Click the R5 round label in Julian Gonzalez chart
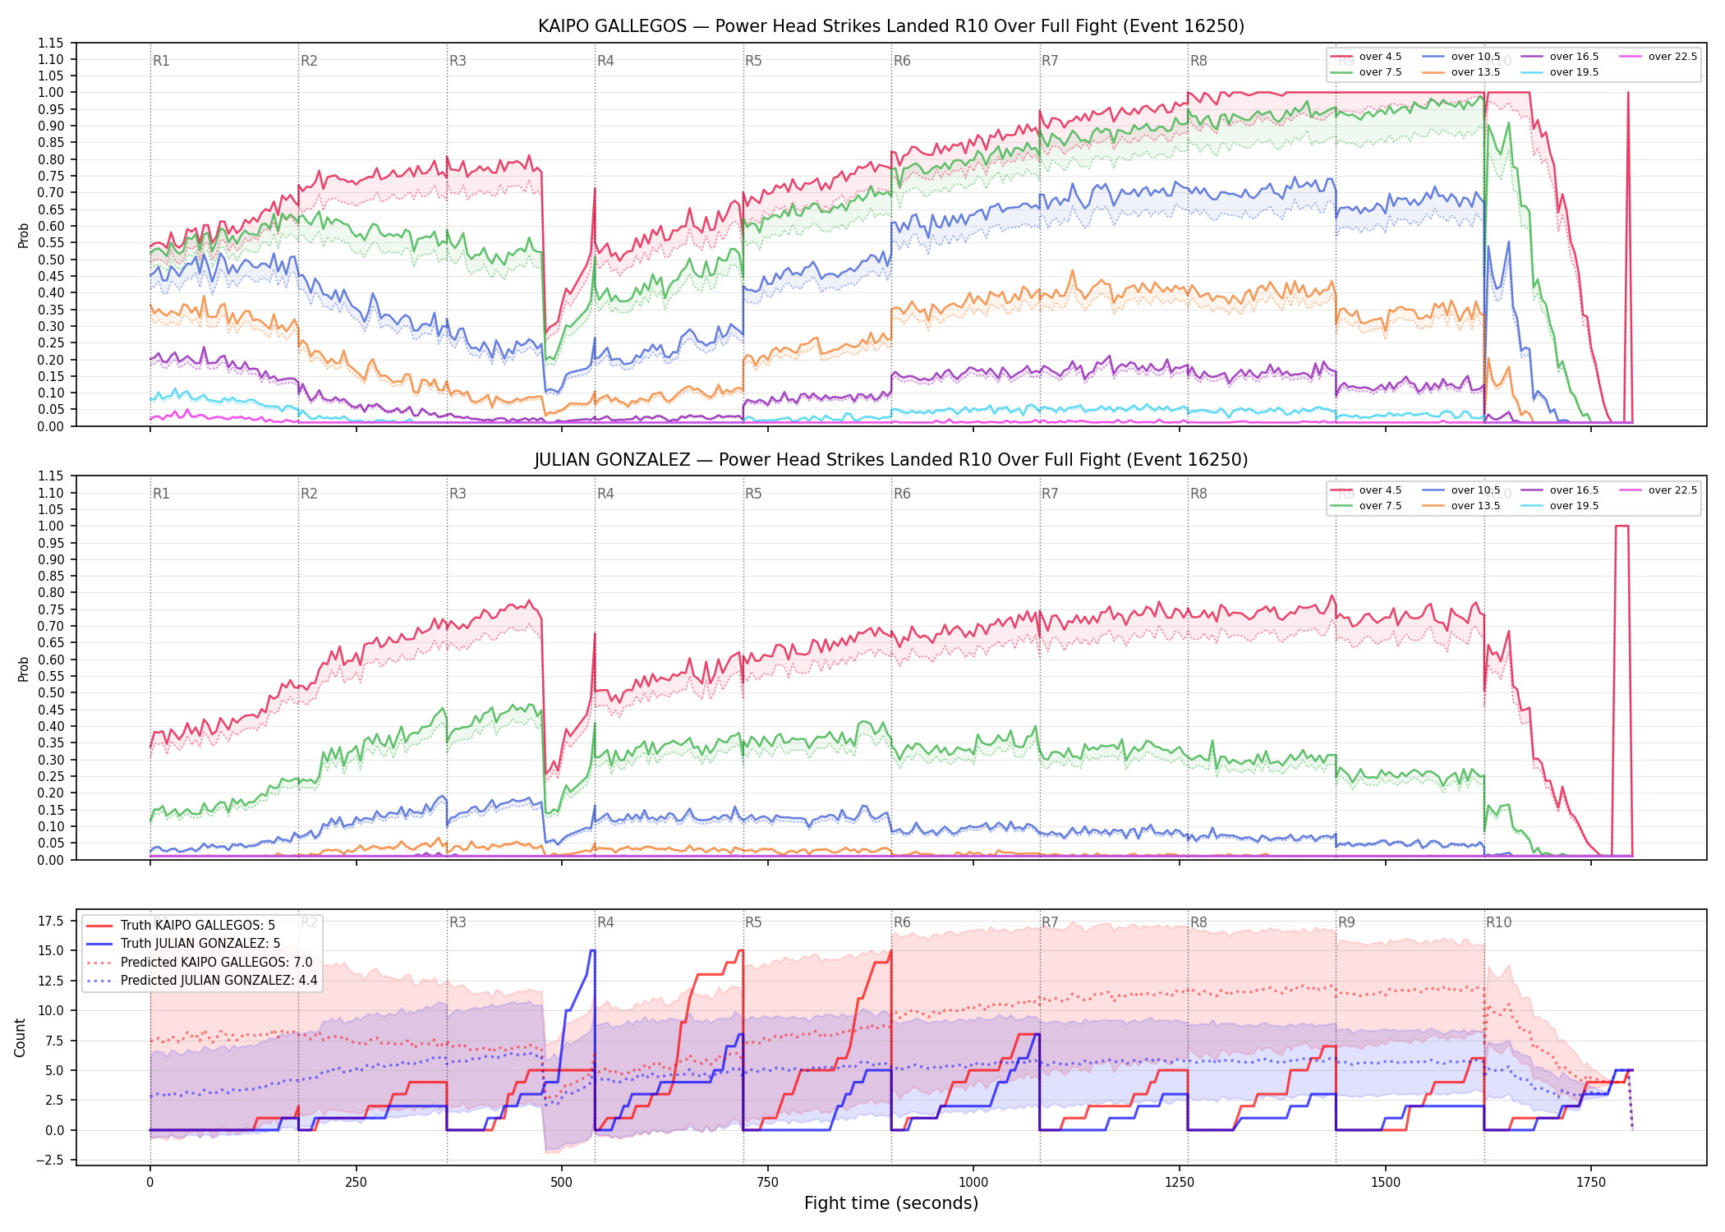1725x1232 pixels. pyautogui.click(x=753, y=494)
